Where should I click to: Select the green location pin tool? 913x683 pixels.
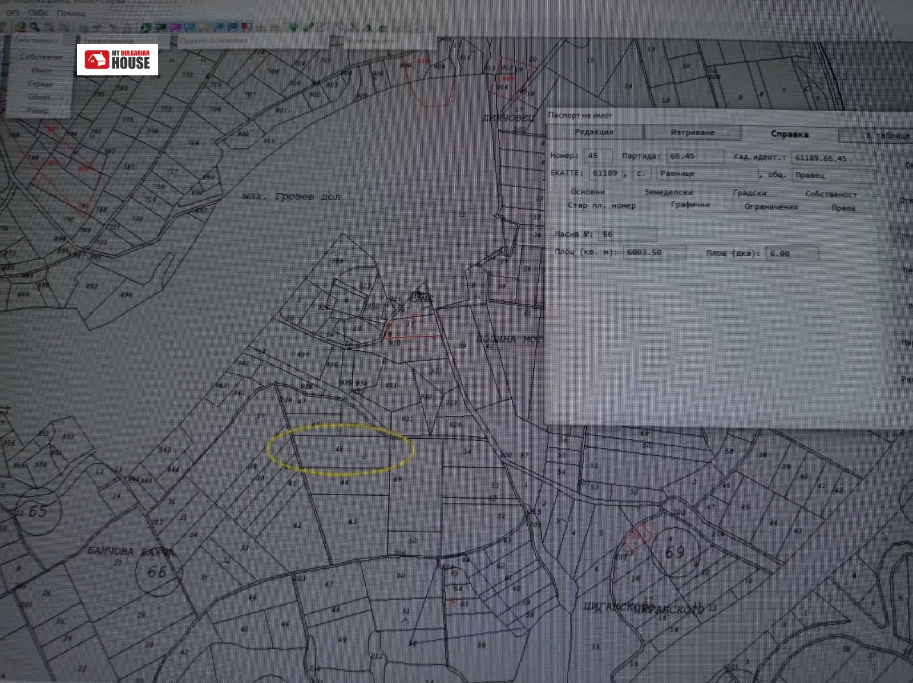pos(294,27)
